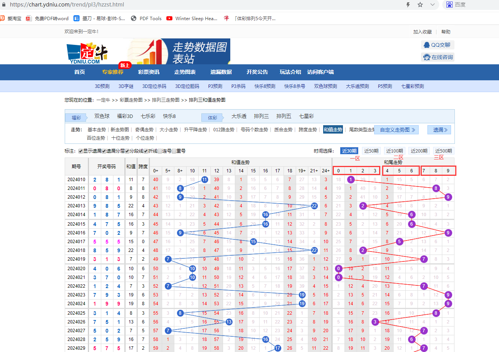Image resolution: width=499 pixels, height=352 pixels.
Task: Open the PDF Tools globe bookmark
Action: click(x=134, y=18)
